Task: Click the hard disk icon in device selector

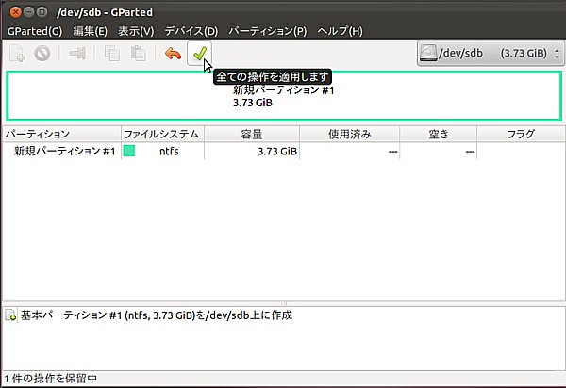Action: 428,54
